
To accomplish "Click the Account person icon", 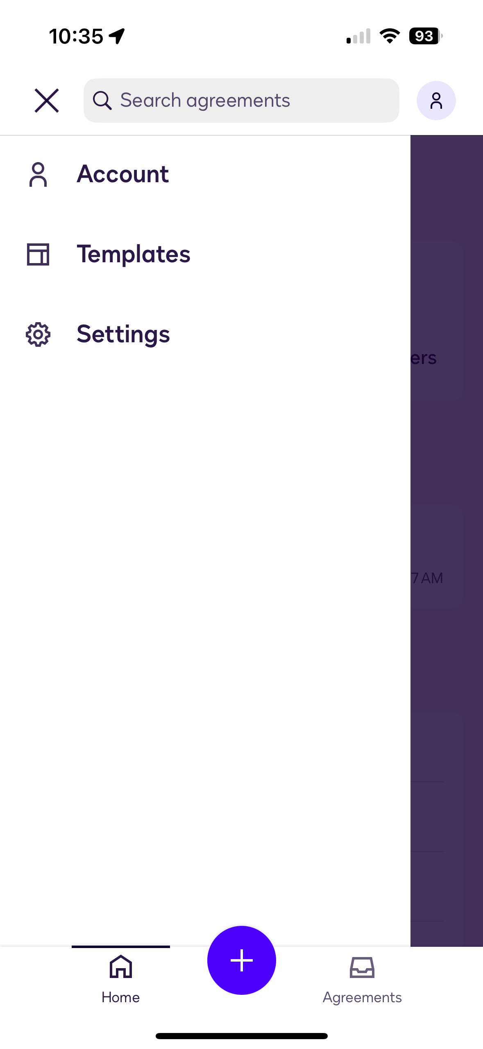I will 38,174.
